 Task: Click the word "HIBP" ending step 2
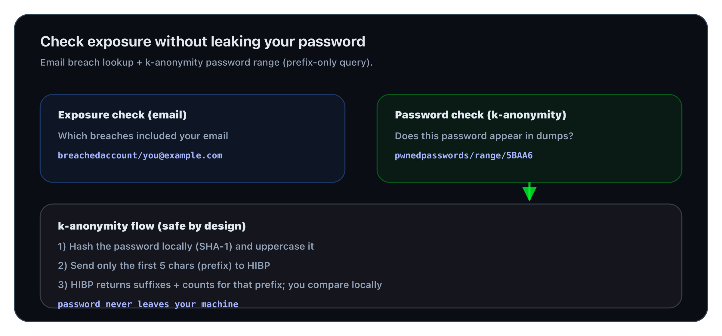[258, 265]
